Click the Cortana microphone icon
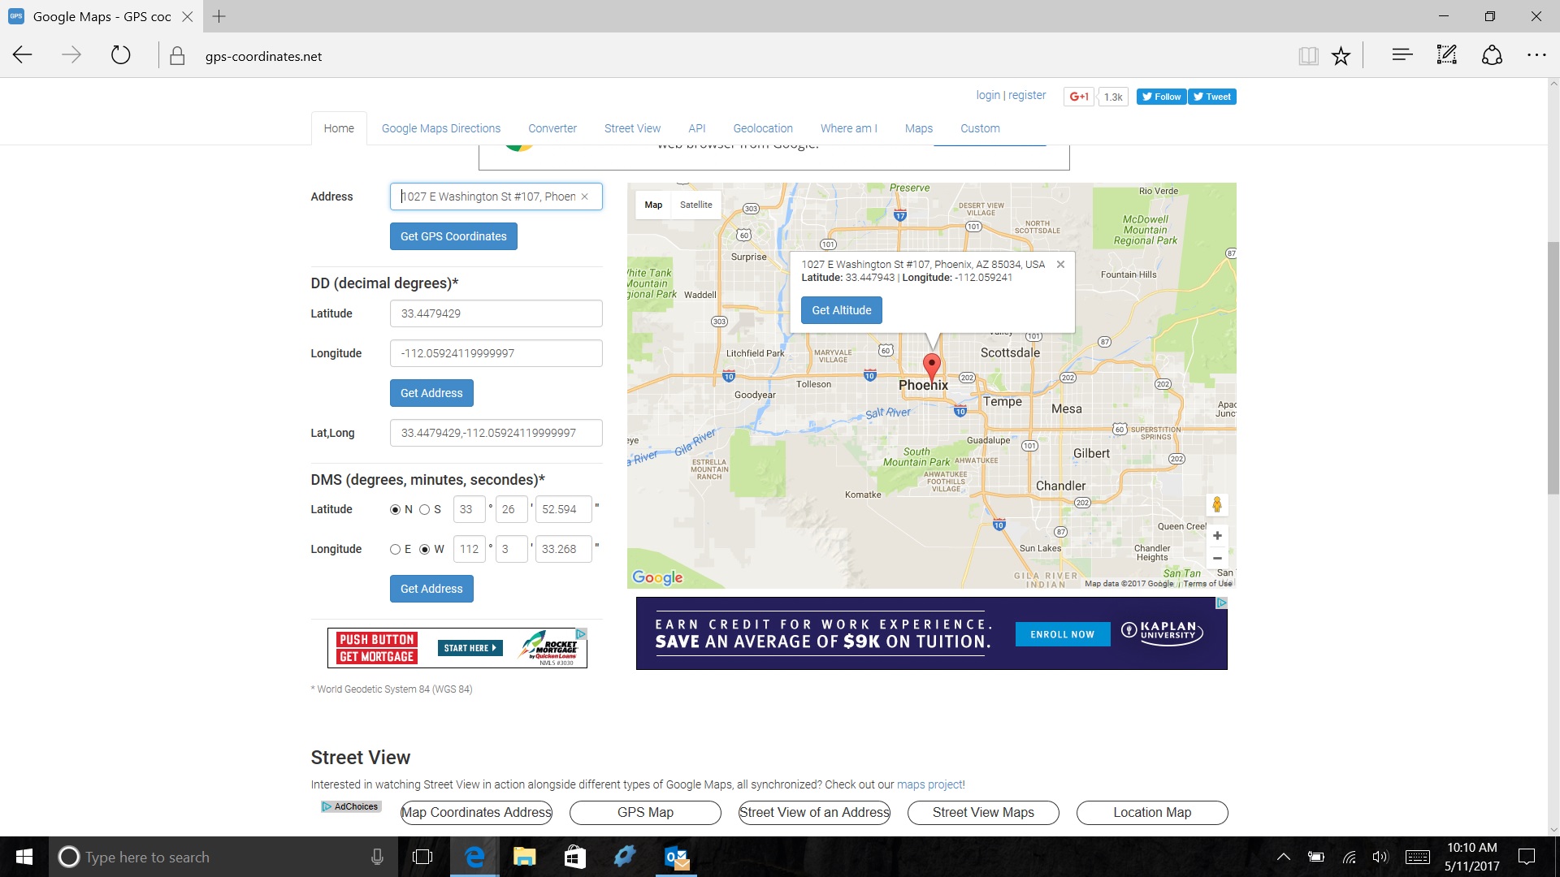The height and width of the screenshot is (877, 1560). pyautogui.click(x=377, y=857)
